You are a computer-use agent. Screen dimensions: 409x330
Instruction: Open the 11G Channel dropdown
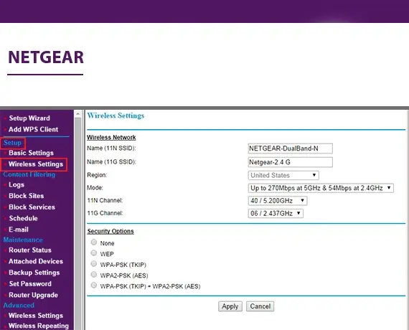point(276,213)
